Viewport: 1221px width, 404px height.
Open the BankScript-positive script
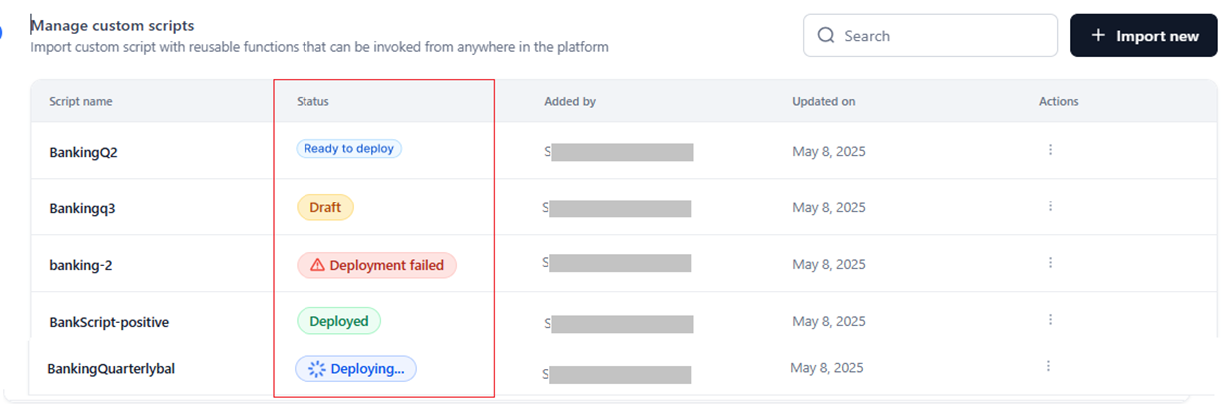pyautogui.click(x=109, y=323)
